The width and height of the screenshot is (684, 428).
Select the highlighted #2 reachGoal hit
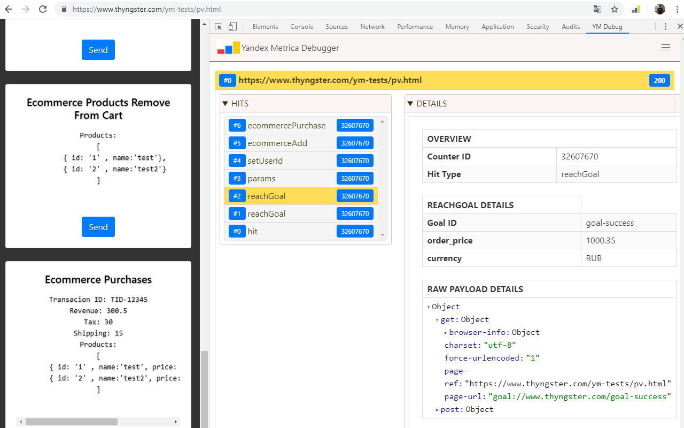[x=301, y=196]
